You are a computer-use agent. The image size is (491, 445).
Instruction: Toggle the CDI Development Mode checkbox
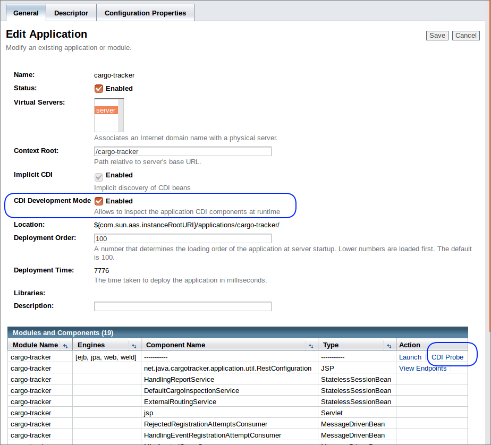pyautogui.click(x=99, y=201)
